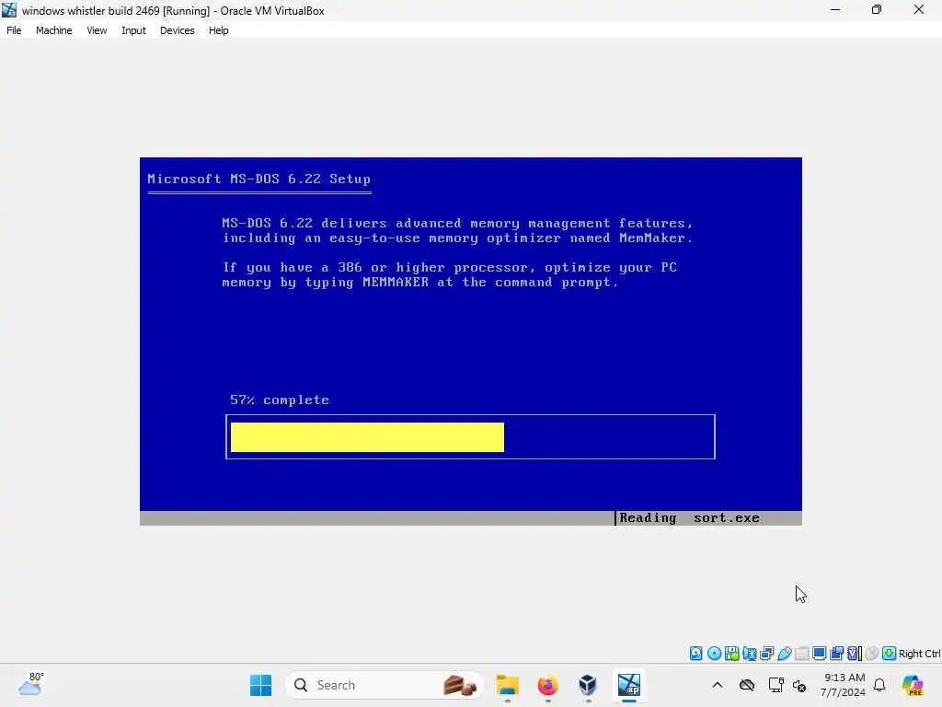
Task: Click the 'Microsoft MS-DOS 6.22 Setup' heading
Action: 258,179
